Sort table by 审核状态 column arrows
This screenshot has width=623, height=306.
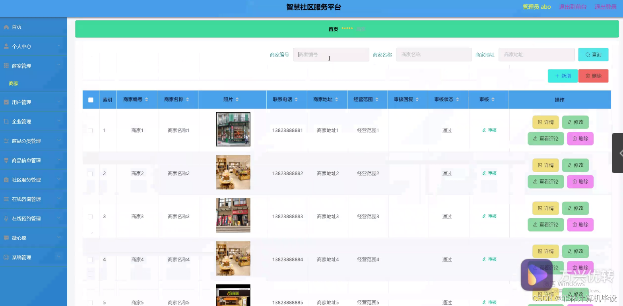(457, 99)
